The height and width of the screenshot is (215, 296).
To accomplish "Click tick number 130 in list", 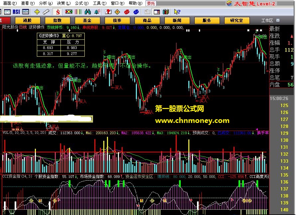I will tap(284, 140).
